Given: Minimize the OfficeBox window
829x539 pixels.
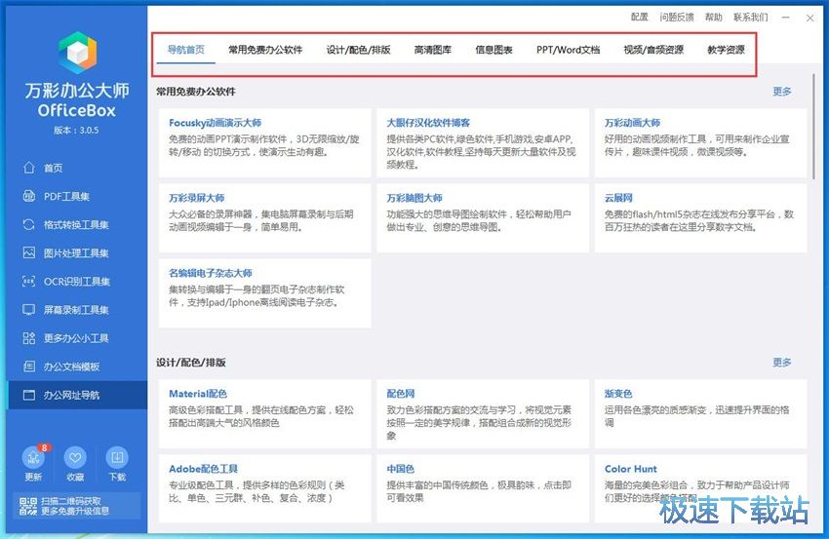Looking at the screenshot, I should 786,18.
